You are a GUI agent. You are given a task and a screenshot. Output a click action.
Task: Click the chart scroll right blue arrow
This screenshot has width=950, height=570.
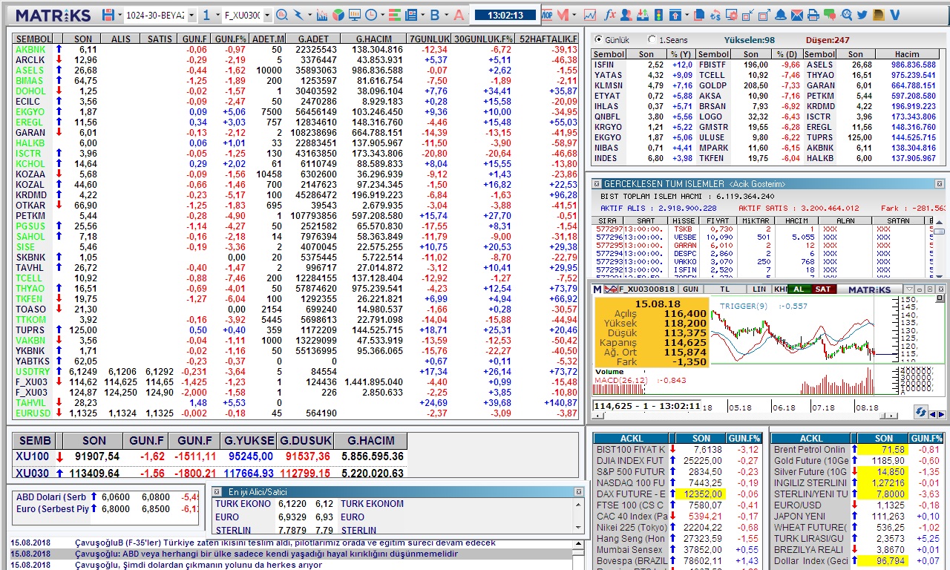pos(942,413)
